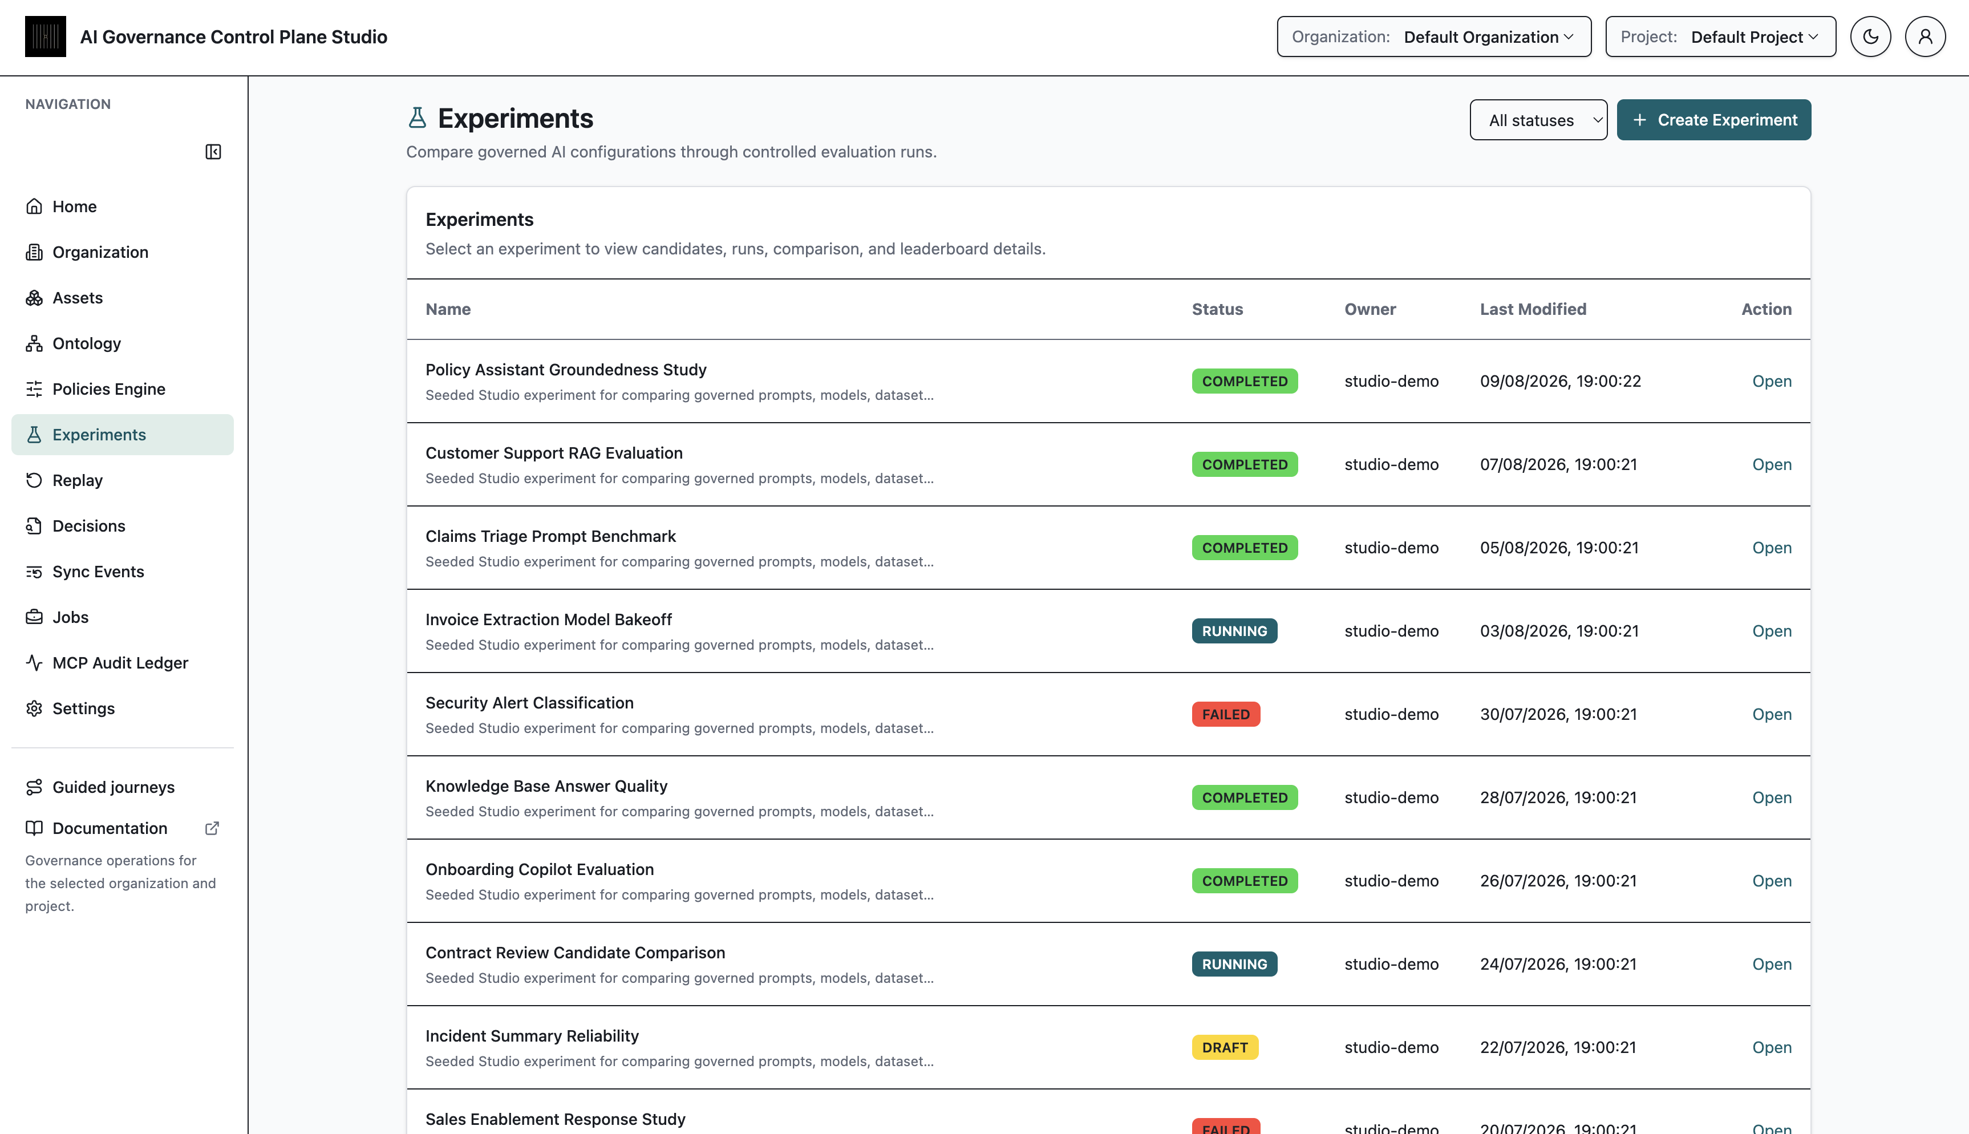This screenshot has width=1969, height=1134.
Task: Click the Settings gear icon
Action: click(x=34, y=708)
